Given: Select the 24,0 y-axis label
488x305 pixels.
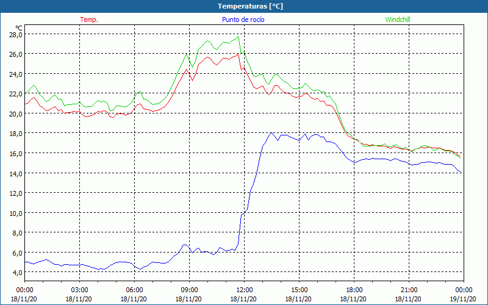Looking at the screenshot, I should point(15,74).
